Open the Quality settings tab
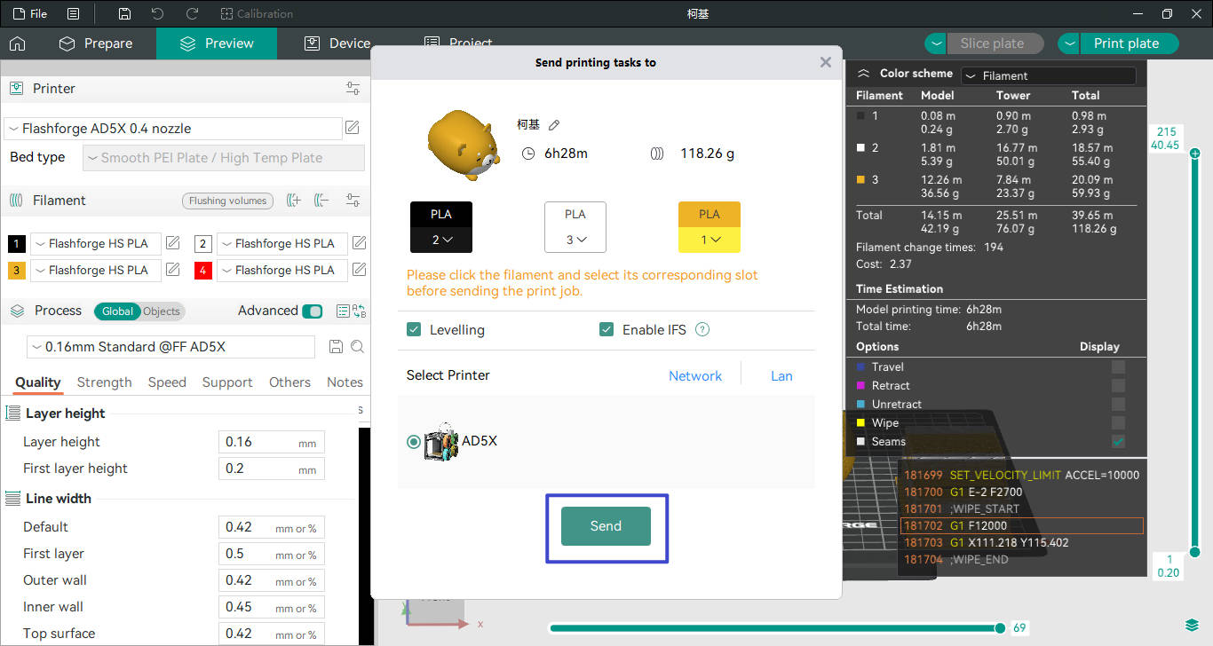Viewport: 1213px width, 646px height. pyautogui.click(x=38, y=382)
